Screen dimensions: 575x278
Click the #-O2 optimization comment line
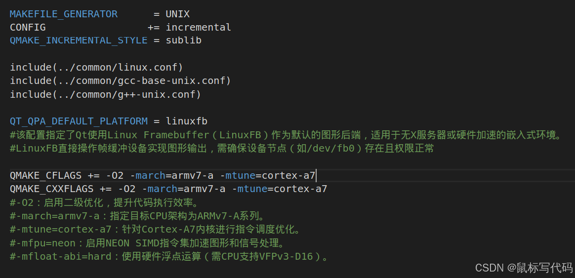pyautogui.click(x=104, y=202)
